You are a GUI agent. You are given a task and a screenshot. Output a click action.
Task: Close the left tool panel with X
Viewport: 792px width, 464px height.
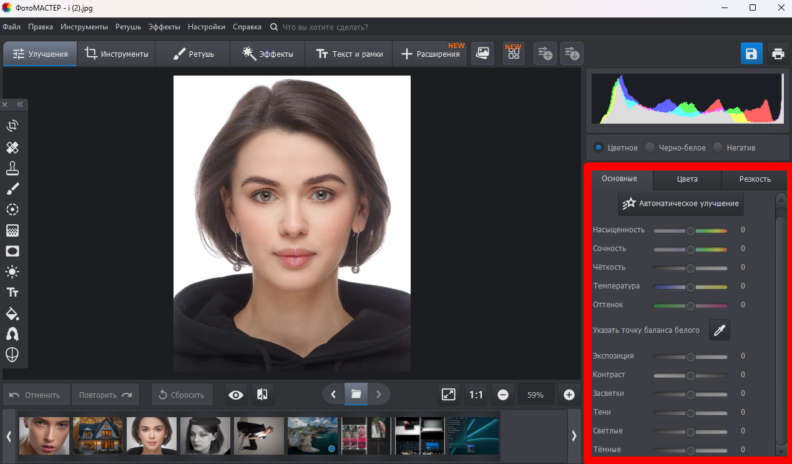coord(5,105)
